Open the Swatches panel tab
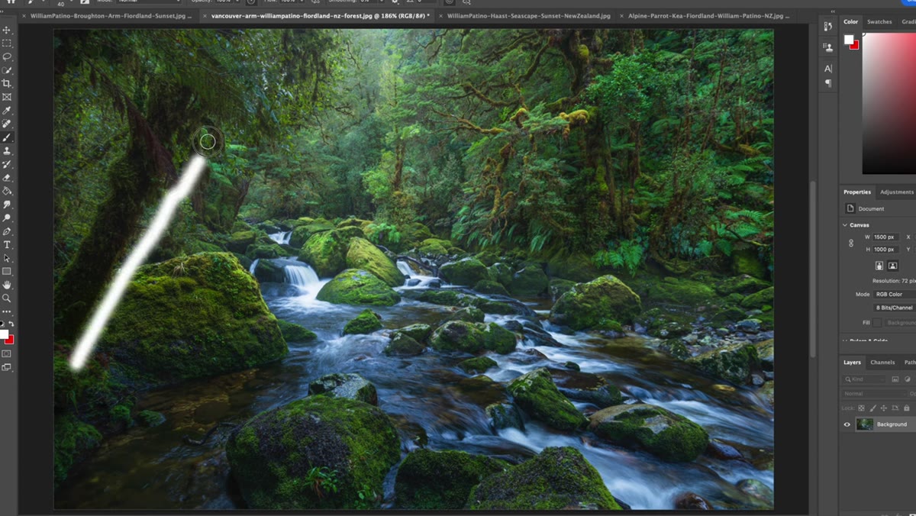Viewport: 916px width, 516px height. pos(879,22)
